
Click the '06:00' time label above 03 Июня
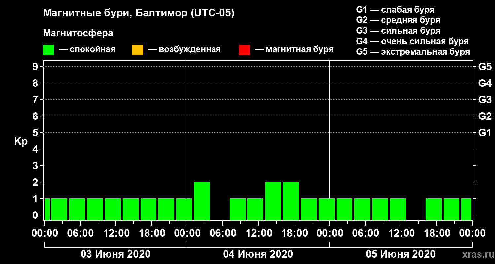click(x=80, y=233)
